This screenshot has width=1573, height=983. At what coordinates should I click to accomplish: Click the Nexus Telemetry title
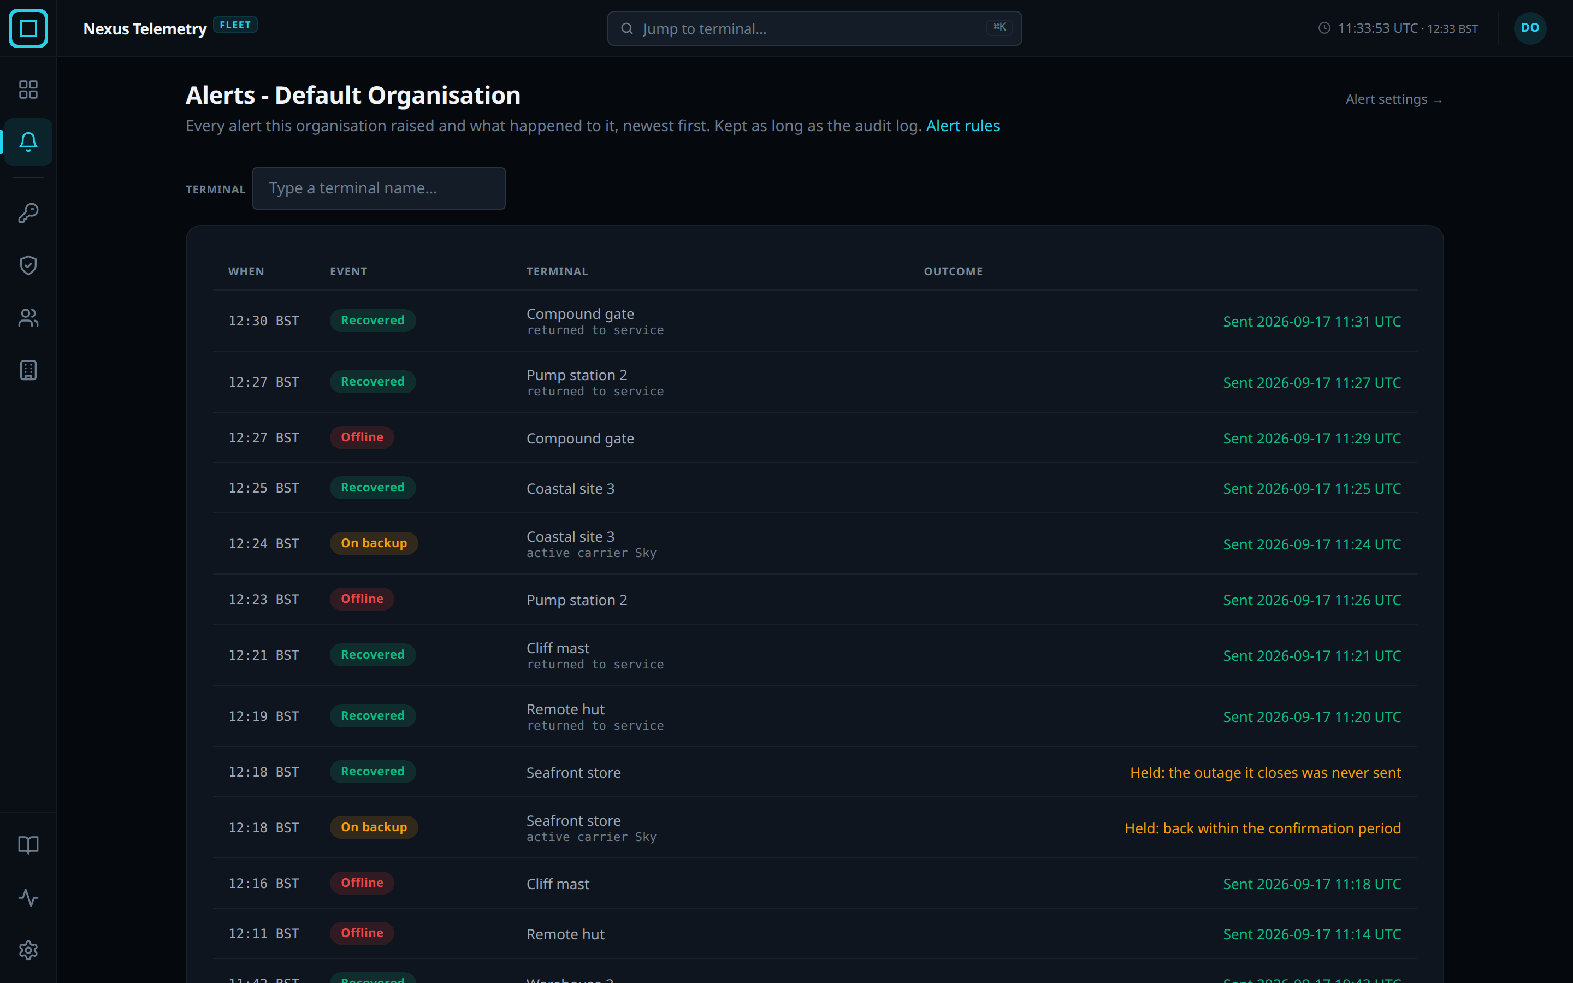(x=145, y=28)
